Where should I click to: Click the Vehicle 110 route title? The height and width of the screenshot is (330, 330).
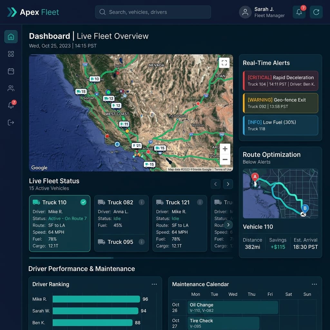click(258, 227)
